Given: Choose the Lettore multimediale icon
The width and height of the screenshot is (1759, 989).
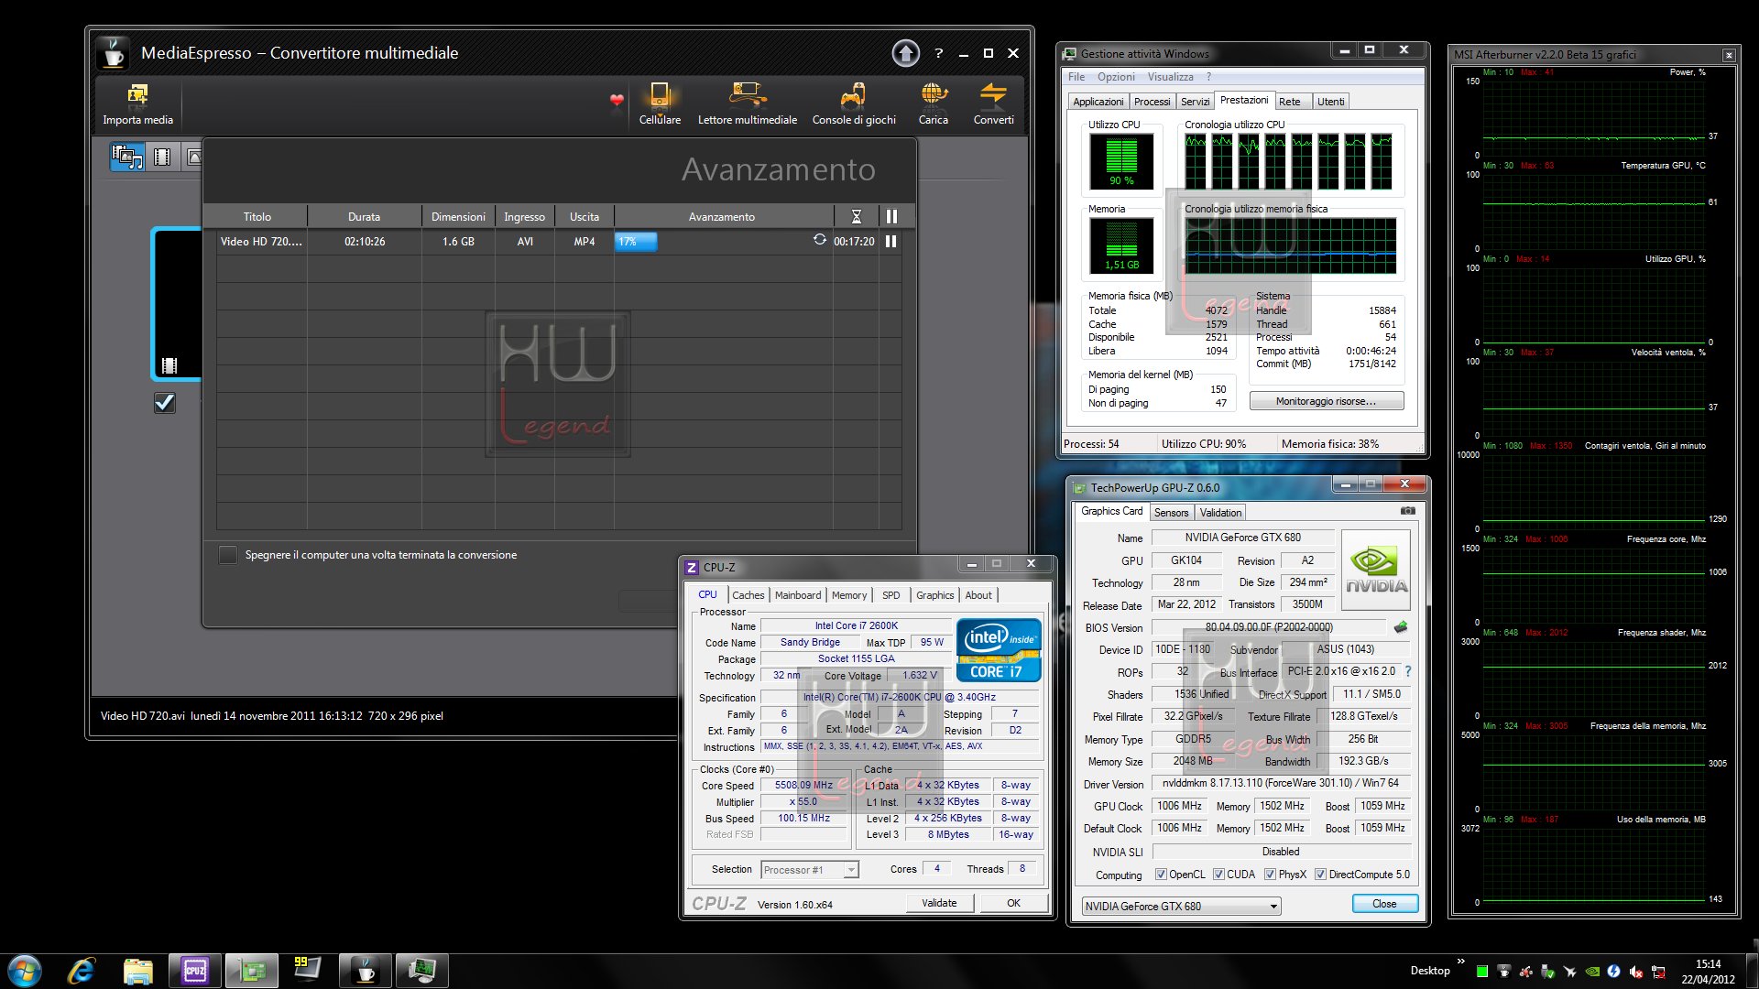Looking at the screenshot, I should coord(748,94).
